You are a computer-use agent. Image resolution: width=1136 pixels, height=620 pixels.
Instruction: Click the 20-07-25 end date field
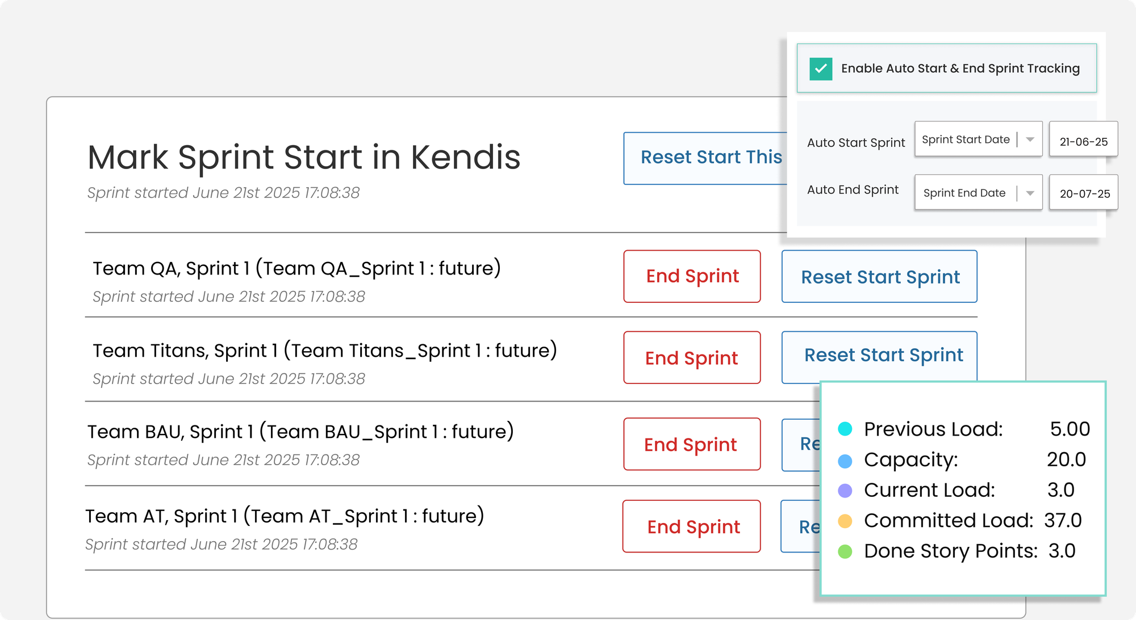(x=1084, y=193)
